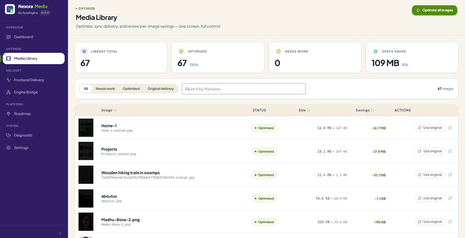This screenshot has width=465, height=238.
Task: Open the Projects image thumbnail
Action: [x=86, y=151]
